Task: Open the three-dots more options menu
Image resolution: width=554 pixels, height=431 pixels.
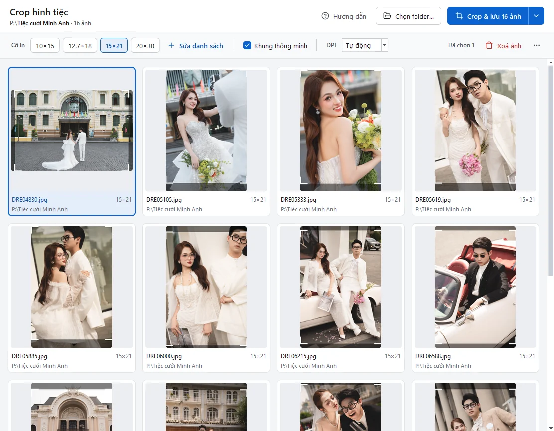Action: 537,45
